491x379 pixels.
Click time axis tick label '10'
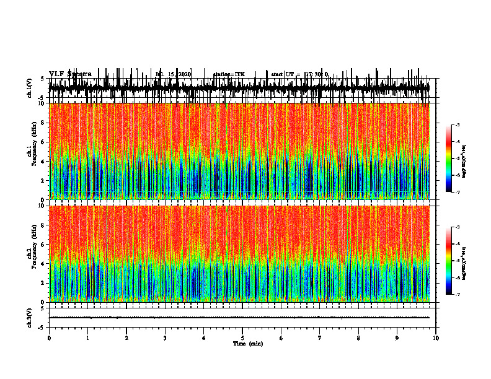pyautogui.click(x=436, y=338)
